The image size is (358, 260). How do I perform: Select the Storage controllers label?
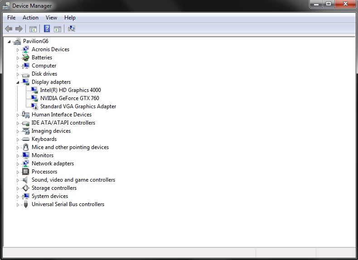coord(54,188)
